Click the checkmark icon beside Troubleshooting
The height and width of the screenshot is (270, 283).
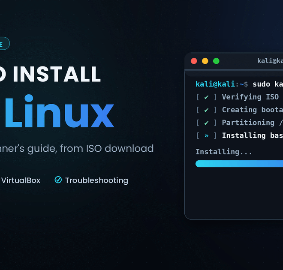[58, 180]
